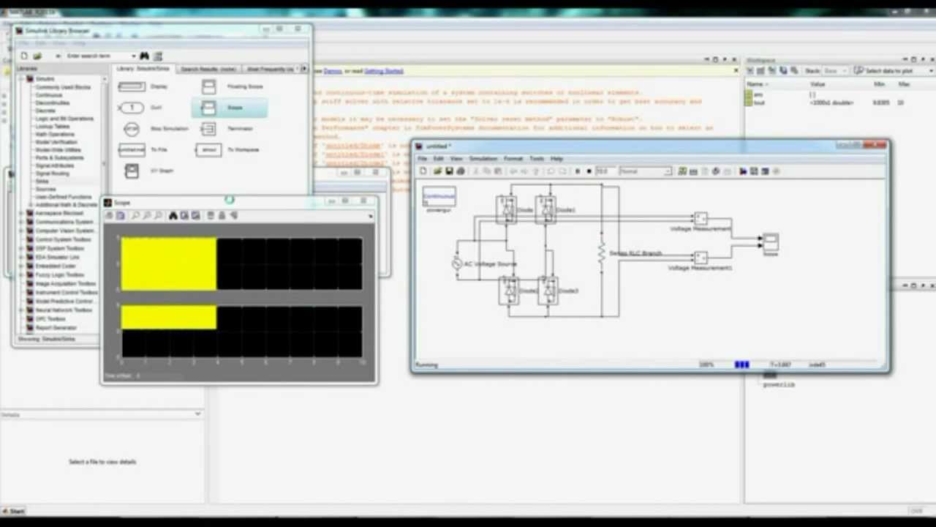Open Format menu in untitled model window

[513, 158]
